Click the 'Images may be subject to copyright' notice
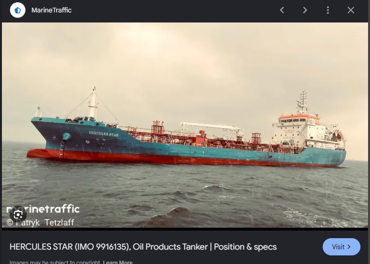The width and height of the screenshot is (370, 264). coord(55,262)
